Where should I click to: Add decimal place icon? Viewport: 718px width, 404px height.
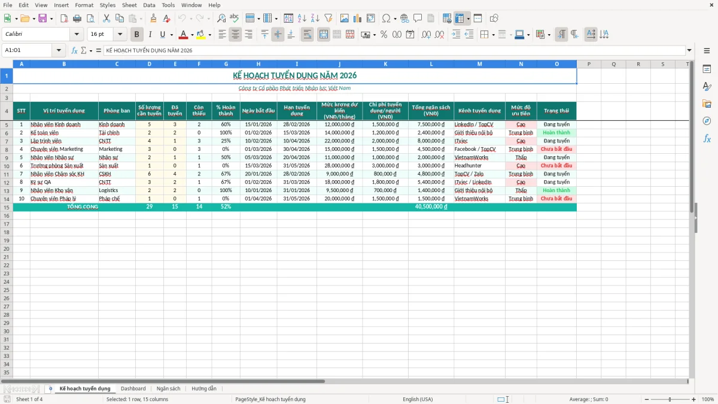tap(426, 35)
